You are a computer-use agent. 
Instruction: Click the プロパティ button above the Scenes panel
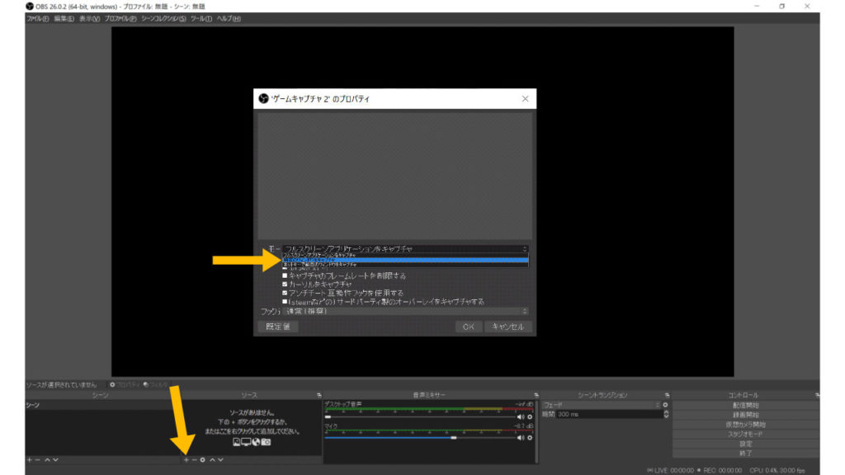(125, 384)
